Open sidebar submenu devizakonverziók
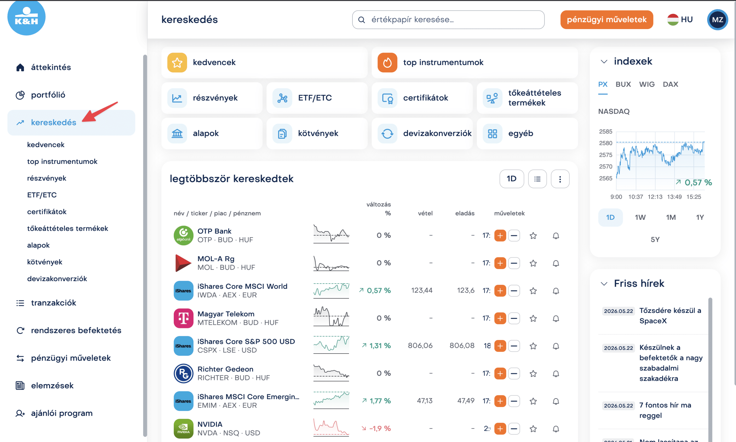 point(57,279)
